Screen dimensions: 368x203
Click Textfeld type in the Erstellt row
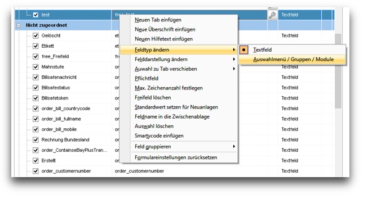[290, 161]
